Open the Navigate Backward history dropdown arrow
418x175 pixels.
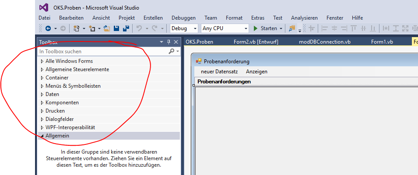pos(56,28)
